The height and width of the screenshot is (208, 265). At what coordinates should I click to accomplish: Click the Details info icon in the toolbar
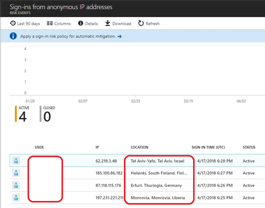[x=80, y=23]
